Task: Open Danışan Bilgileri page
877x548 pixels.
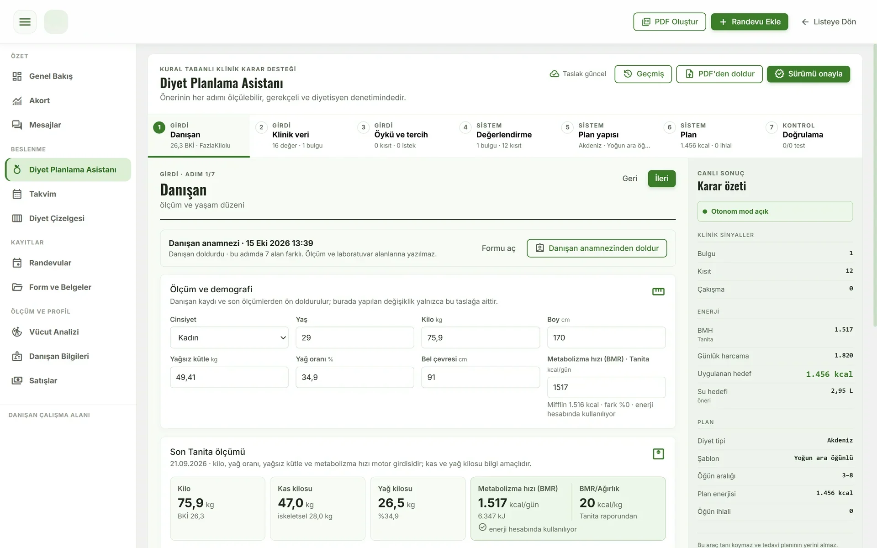Action: 68,356
